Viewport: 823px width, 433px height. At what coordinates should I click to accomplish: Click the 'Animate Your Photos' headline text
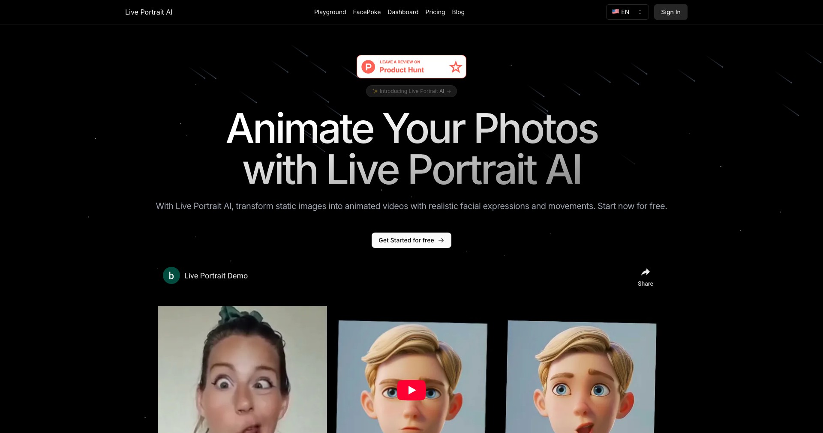click(x=412, y=129)
